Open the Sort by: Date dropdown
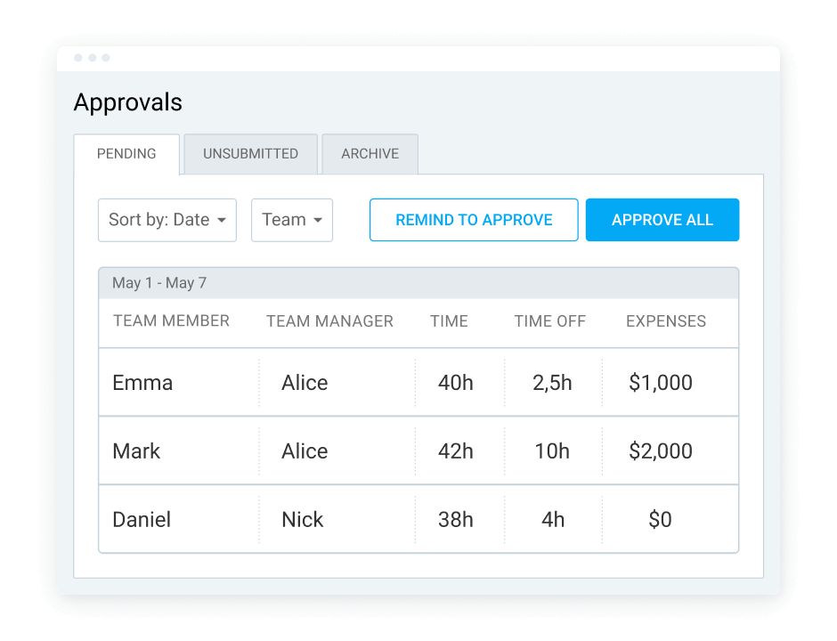Screen dimensions: 837x641 click(167, 220)
